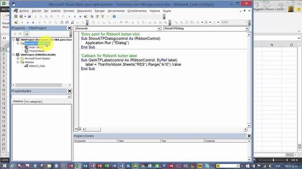
Task: Open the Depuración menu
Action: tap(84, 11)
